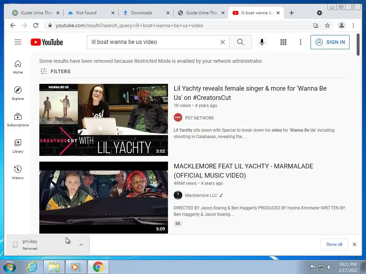Click the Action Center flag tray icon
Image resolution: width=366 pixels, height=274 pixels.
pos(312,267)
